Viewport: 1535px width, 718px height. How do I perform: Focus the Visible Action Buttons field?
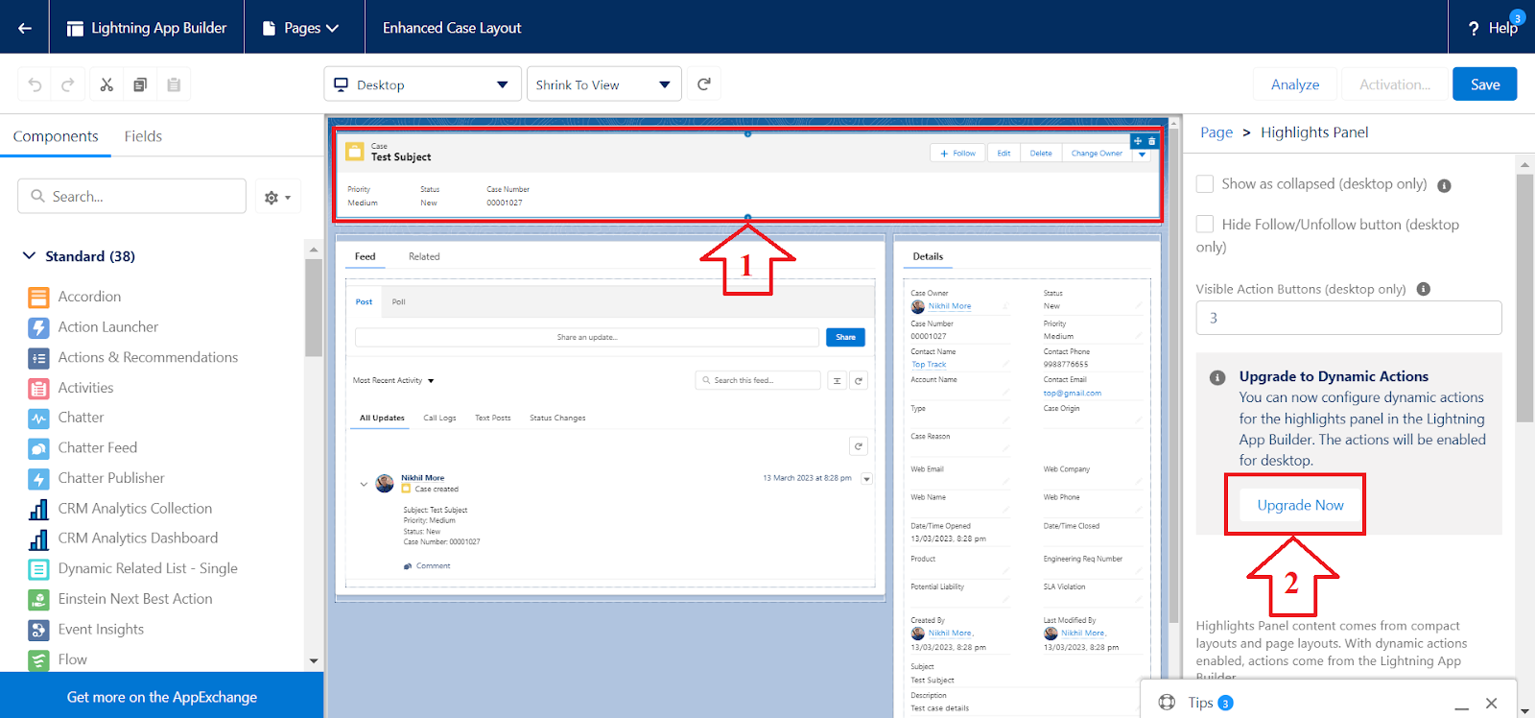pyautogui.click(x=1348, y=318)
